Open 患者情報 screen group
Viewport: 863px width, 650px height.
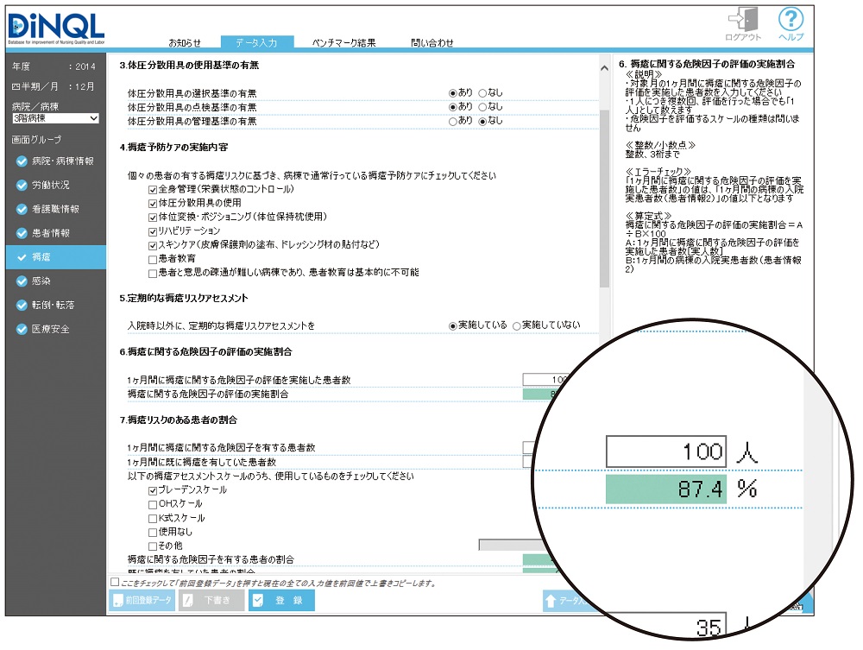tap(55, 233)
